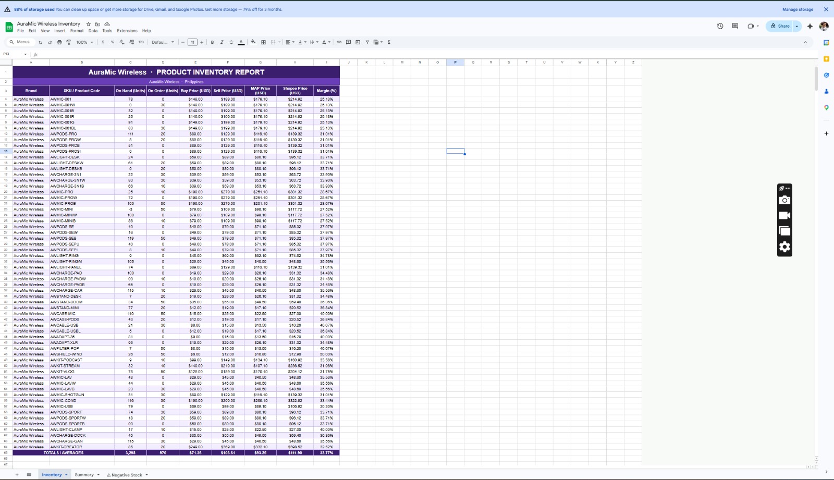The width and height of the screenshot is (834, 480).
Task: Open vertical align dropdown
Action: (x=301, y=42)
